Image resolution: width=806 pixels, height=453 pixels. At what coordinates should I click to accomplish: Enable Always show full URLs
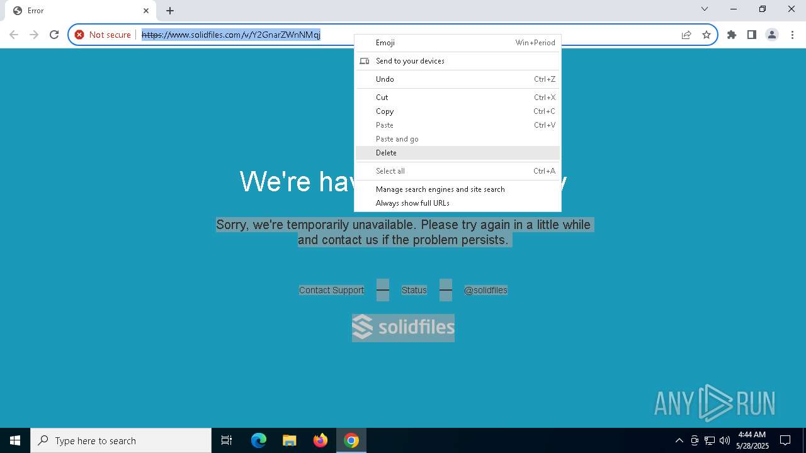click(x=458, y=203)
